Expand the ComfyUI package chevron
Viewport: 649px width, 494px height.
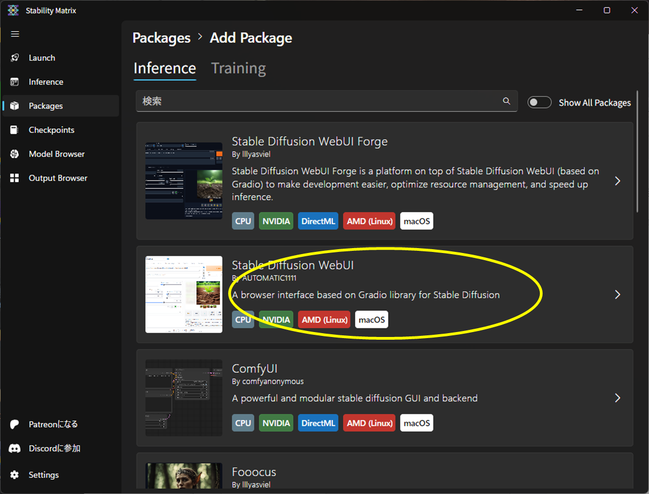point(617,398)
